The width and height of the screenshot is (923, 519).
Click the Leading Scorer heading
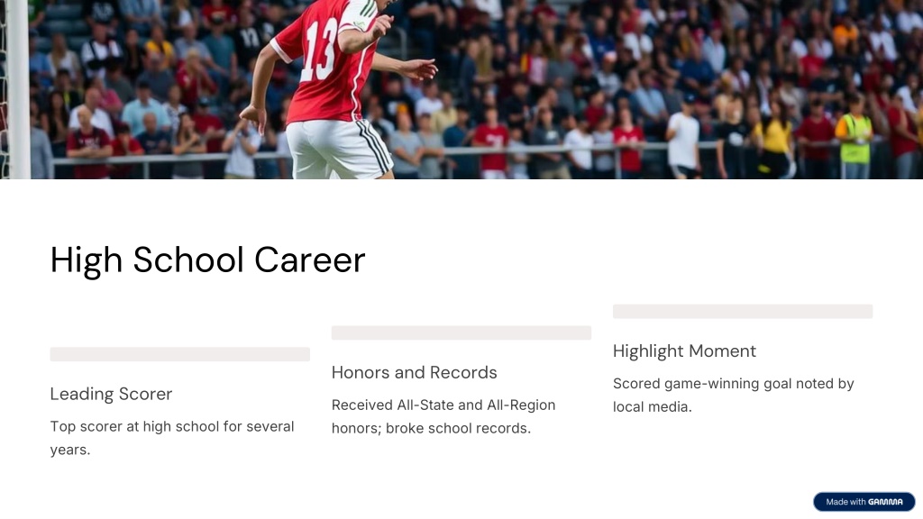point(111,394)
